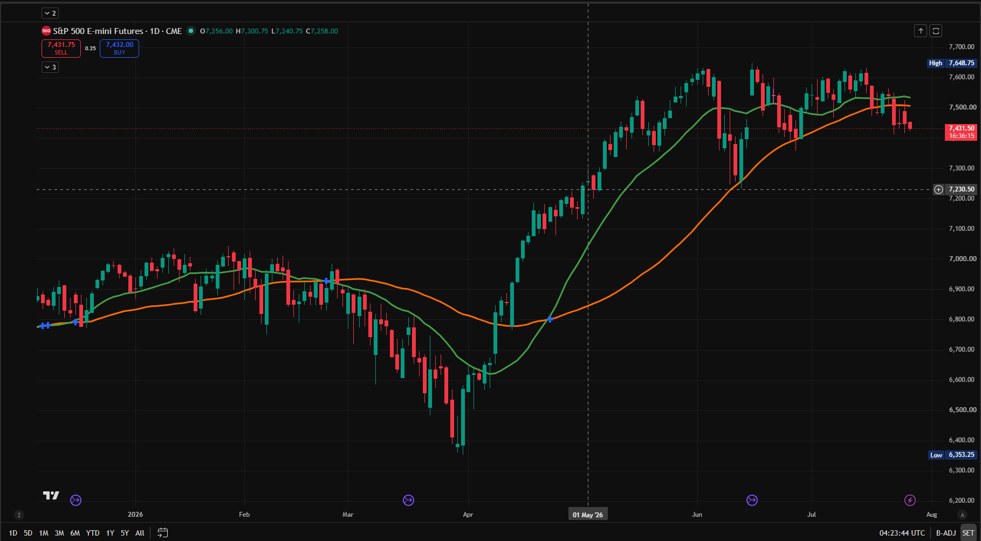Click the green market-open status dot
Image resolution: width=981 pixels, height=541 pixels.
191,31
